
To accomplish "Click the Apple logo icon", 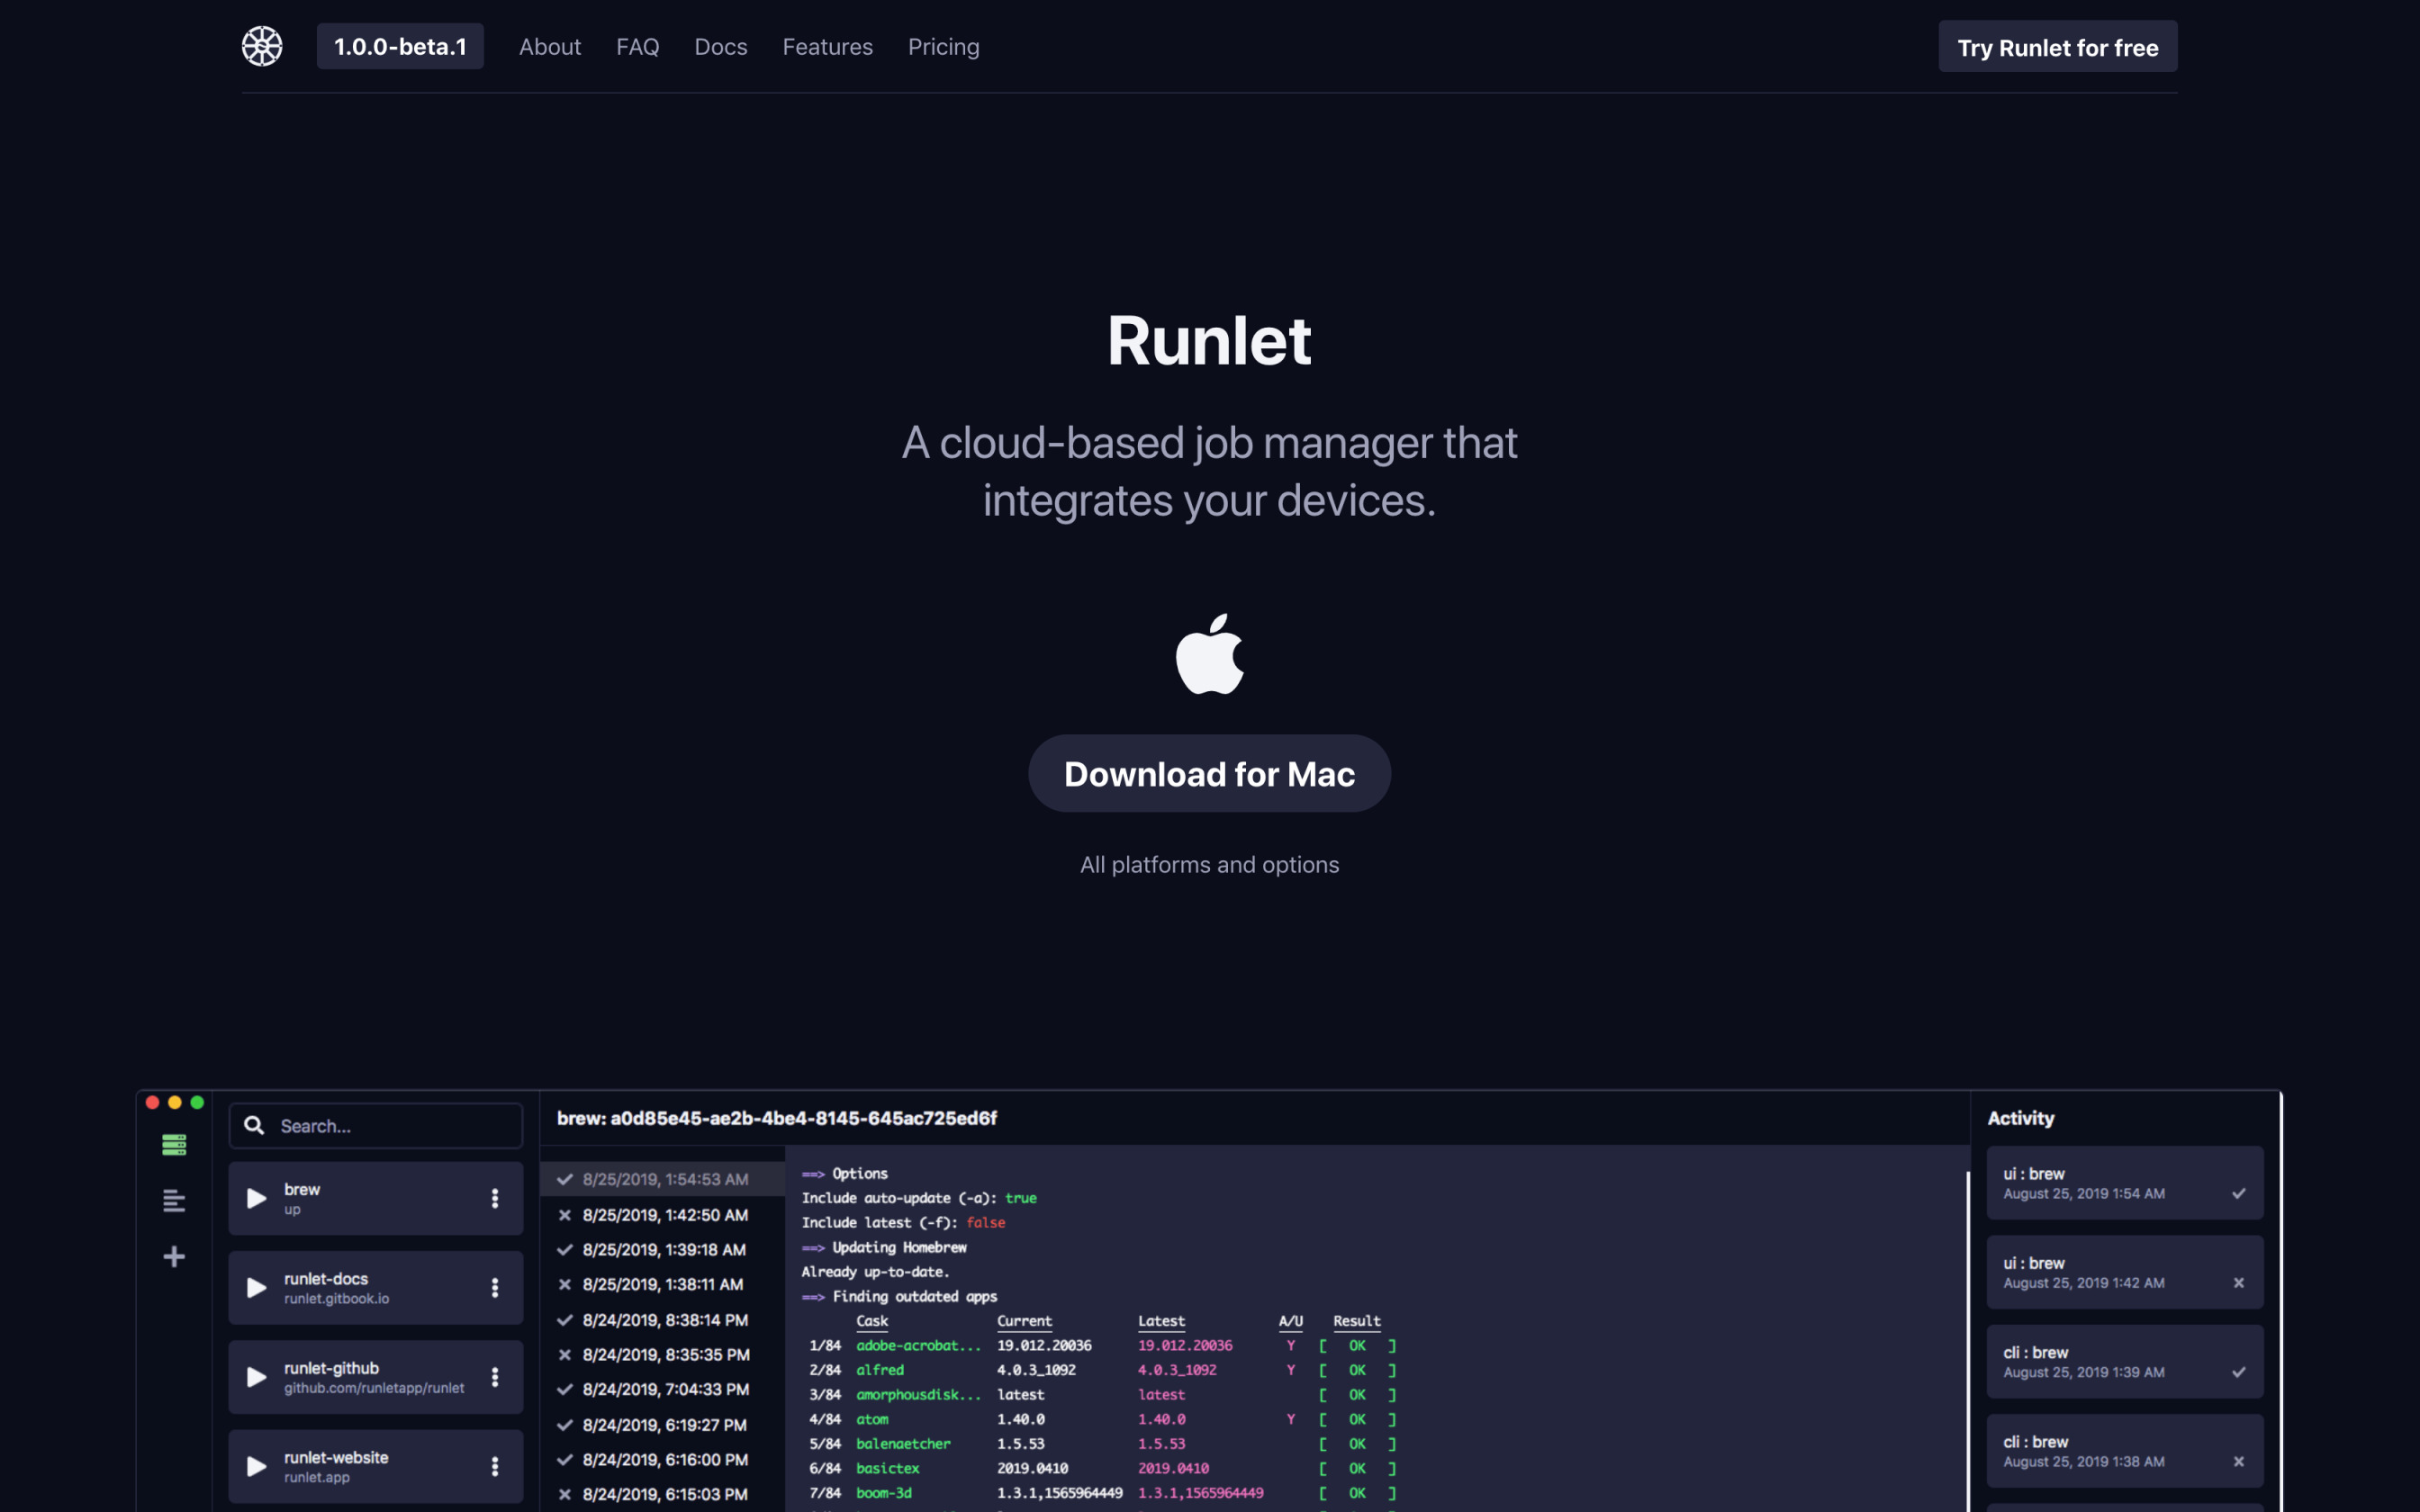I will click(x=1209, y=654).
